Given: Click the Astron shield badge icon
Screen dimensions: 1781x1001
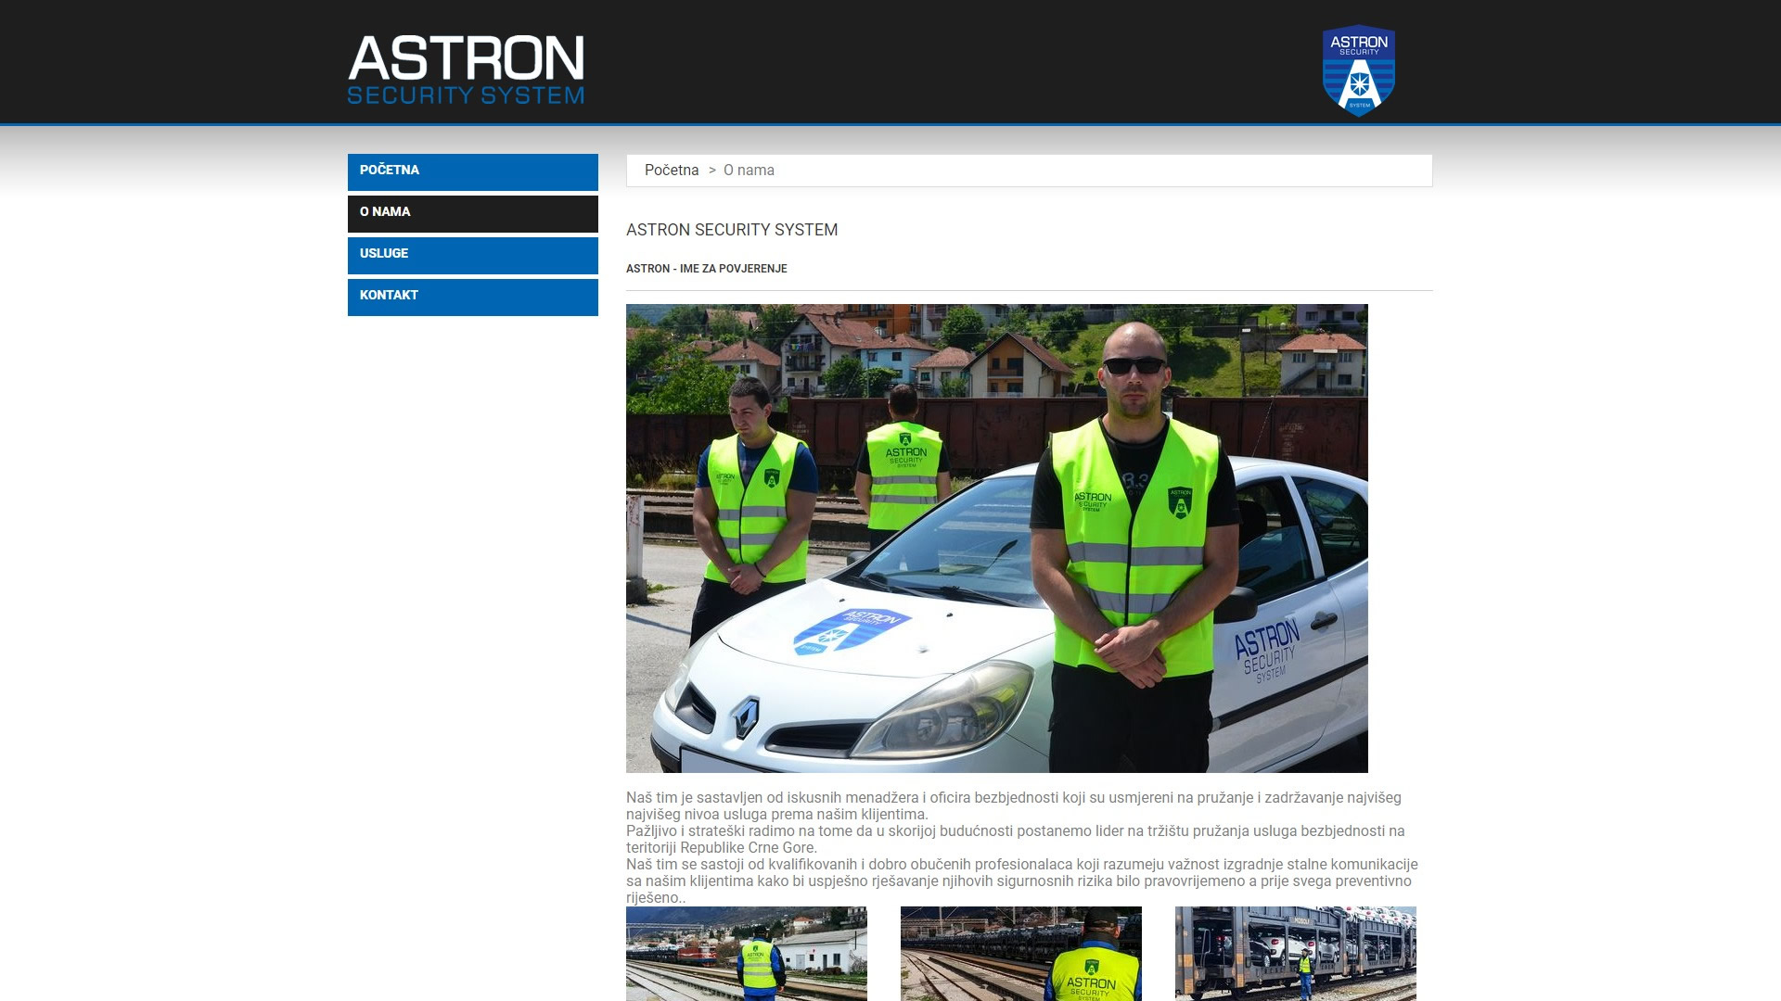Looking at the screenshot, I should click(x=1359, y=70).
